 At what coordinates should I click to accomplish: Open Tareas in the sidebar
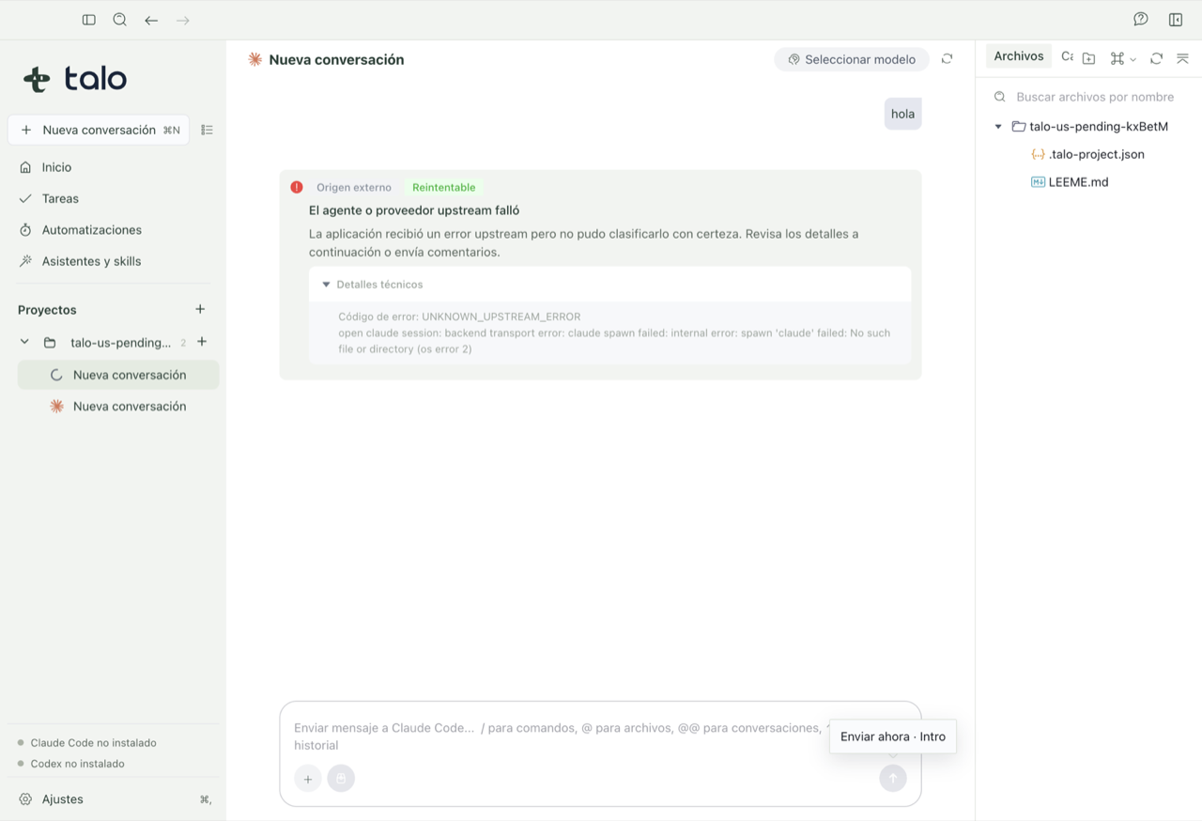coord(113,198)
